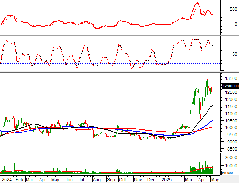The height and width of the screenshot is (183, 239).
Task: Select the 500 value on the top indicator axis
Action: 233,9
